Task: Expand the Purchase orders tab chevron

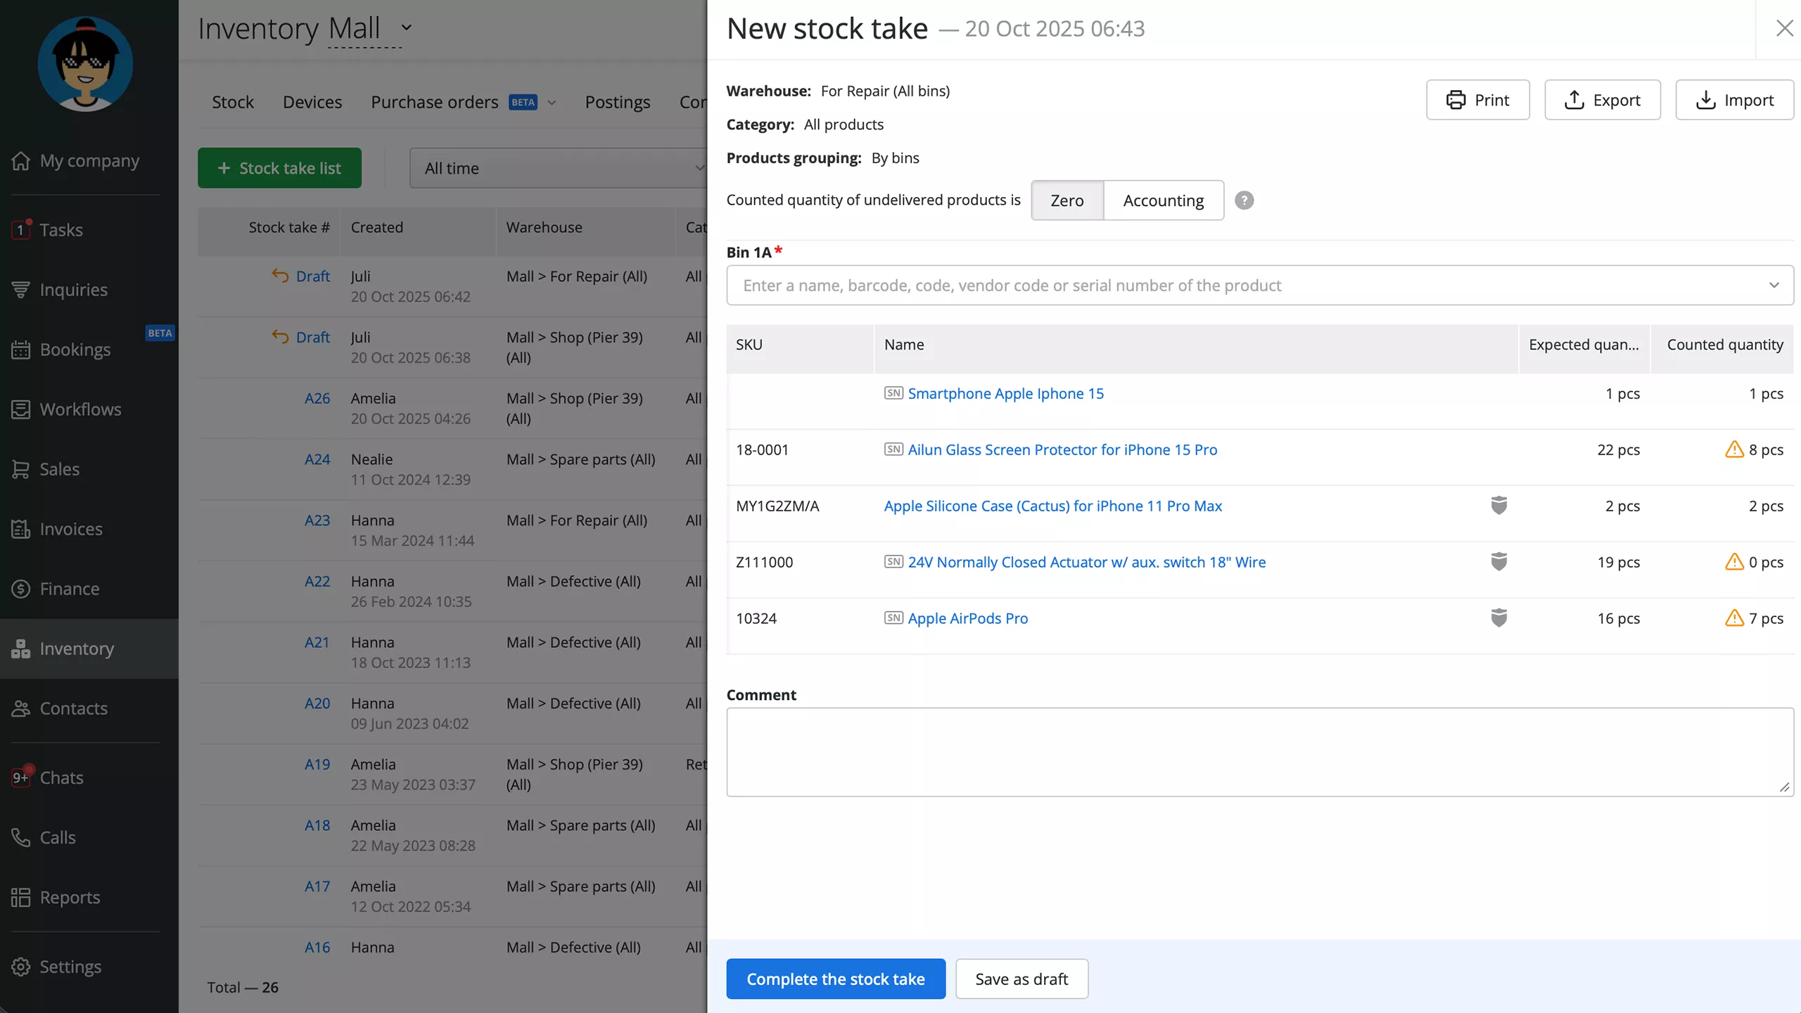Action: pos(552,103)
